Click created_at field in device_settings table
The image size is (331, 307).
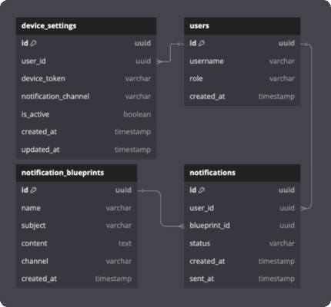(x=86, y=132)
